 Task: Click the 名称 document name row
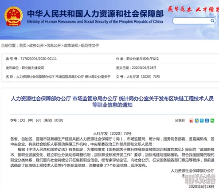pos(58,77)
